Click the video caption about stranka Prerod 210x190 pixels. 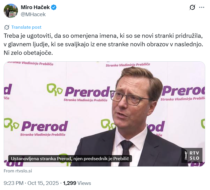(x=70, y=158)
